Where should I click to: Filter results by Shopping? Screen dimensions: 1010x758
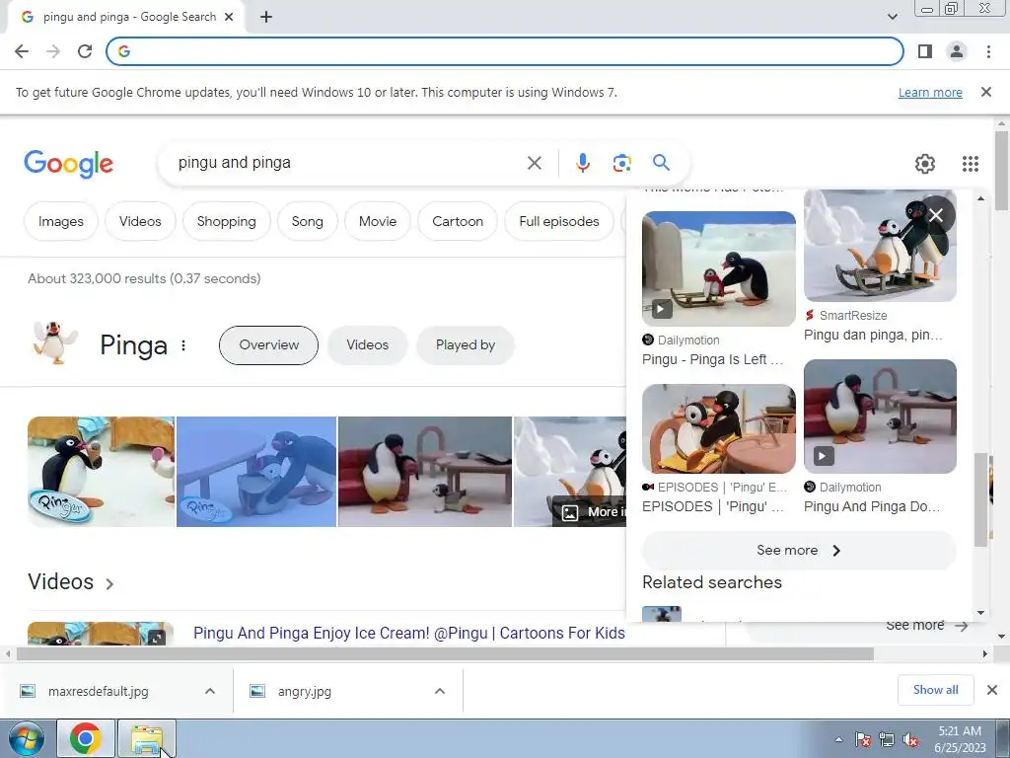226,222
